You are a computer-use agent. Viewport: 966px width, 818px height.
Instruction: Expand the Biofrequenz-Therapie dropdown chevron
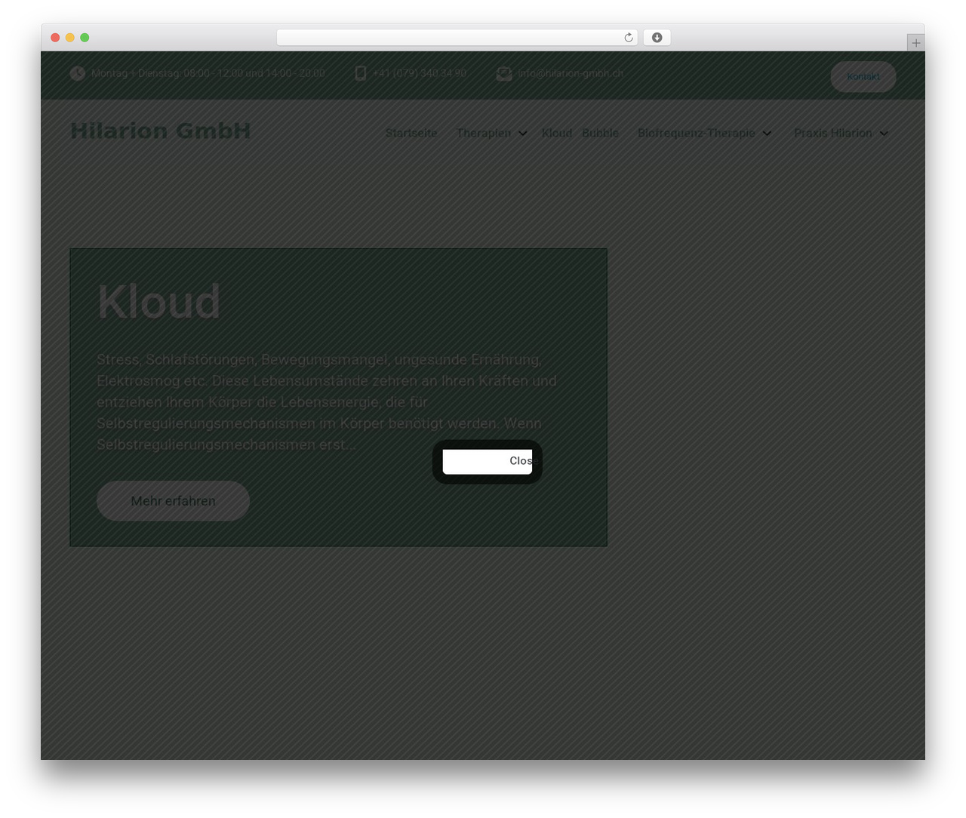click(x=767, y=134)
